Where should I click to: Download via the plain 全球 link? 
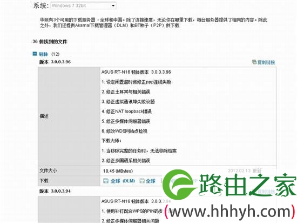click(151, 181)
